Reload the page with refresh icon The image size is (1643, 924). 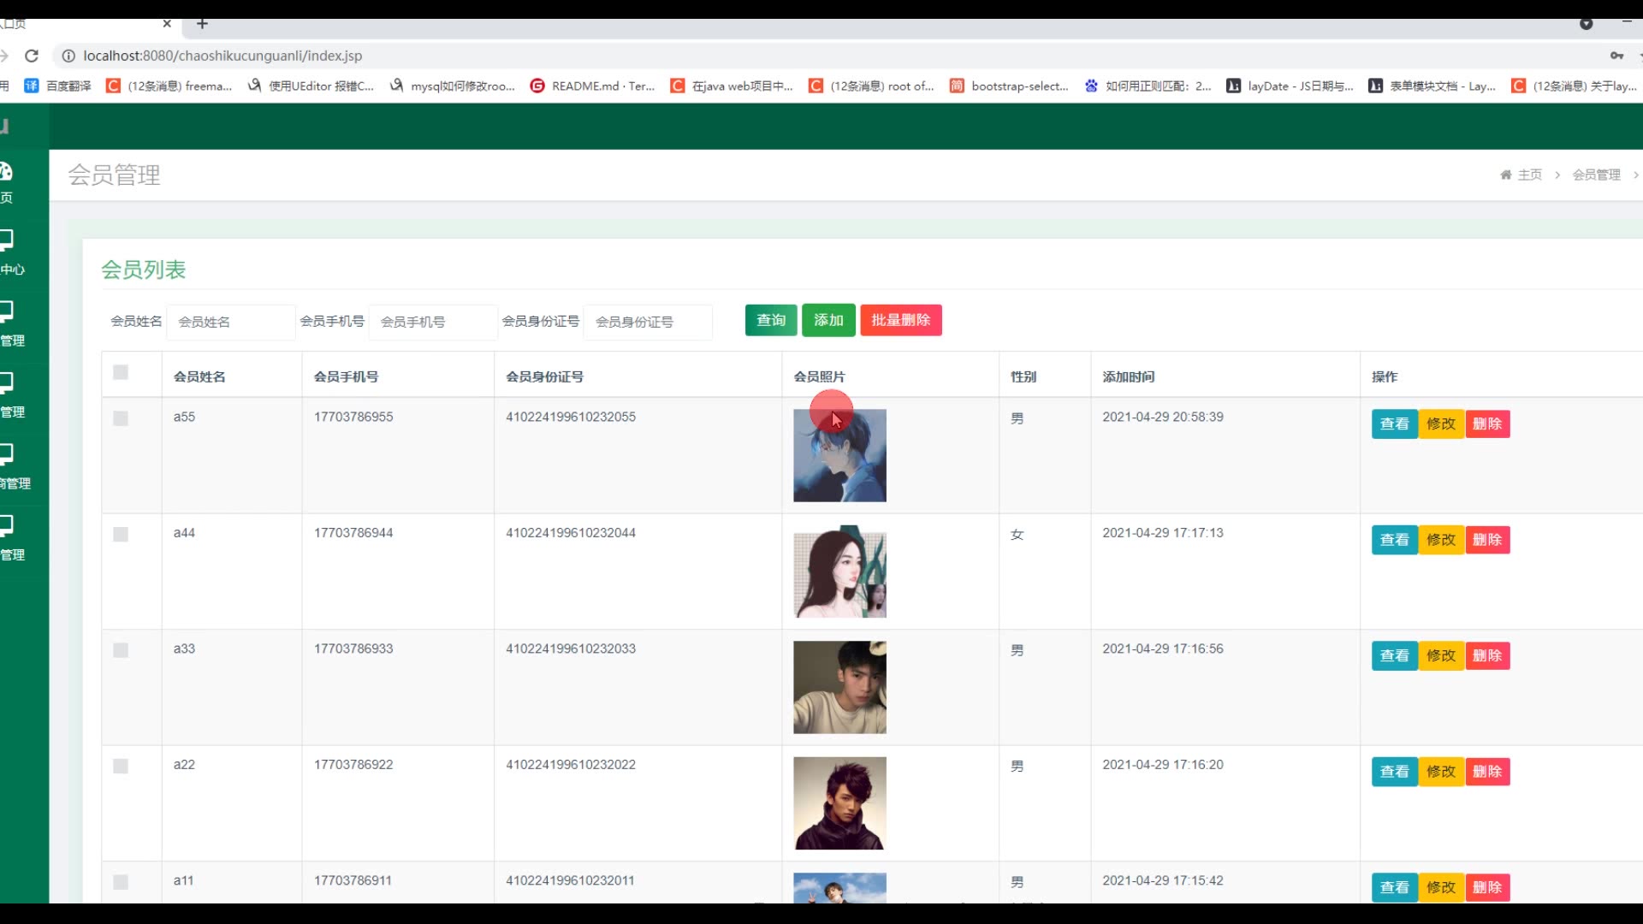[x=32, y=56]
